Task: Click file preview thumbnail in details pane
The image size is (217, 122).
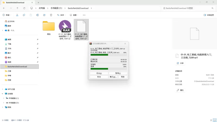Action: (x=194, y=34)
